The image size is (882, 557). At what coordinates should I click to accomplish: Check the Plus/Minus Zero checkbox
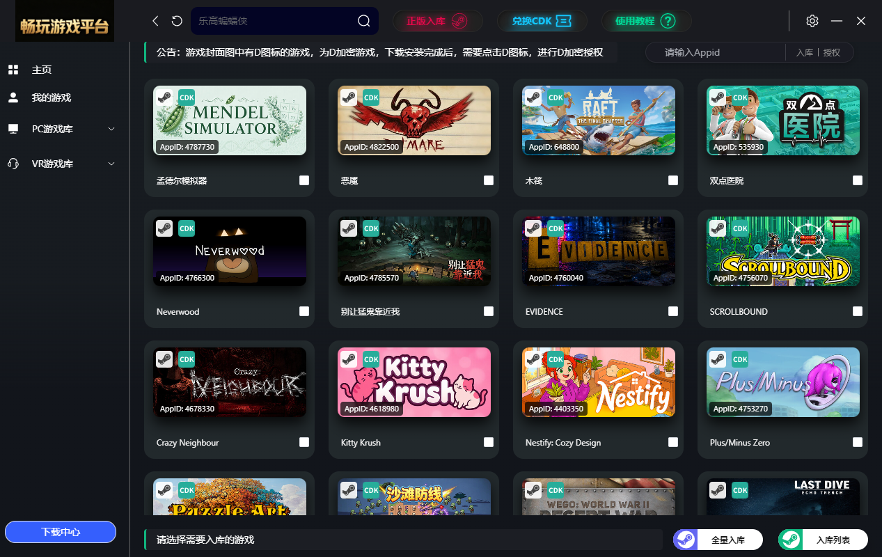(858, 442)
